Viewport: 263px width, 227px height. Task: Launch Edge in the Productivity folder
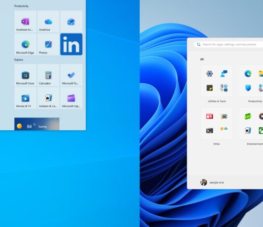pos(248,74)
